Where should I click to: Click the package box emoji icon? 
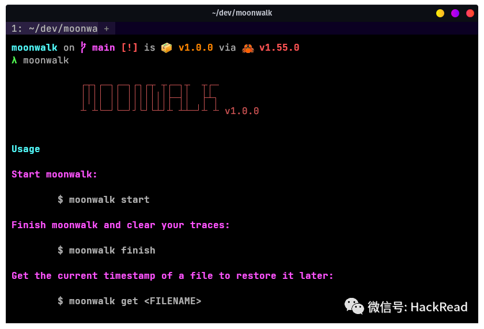[167, 48]
